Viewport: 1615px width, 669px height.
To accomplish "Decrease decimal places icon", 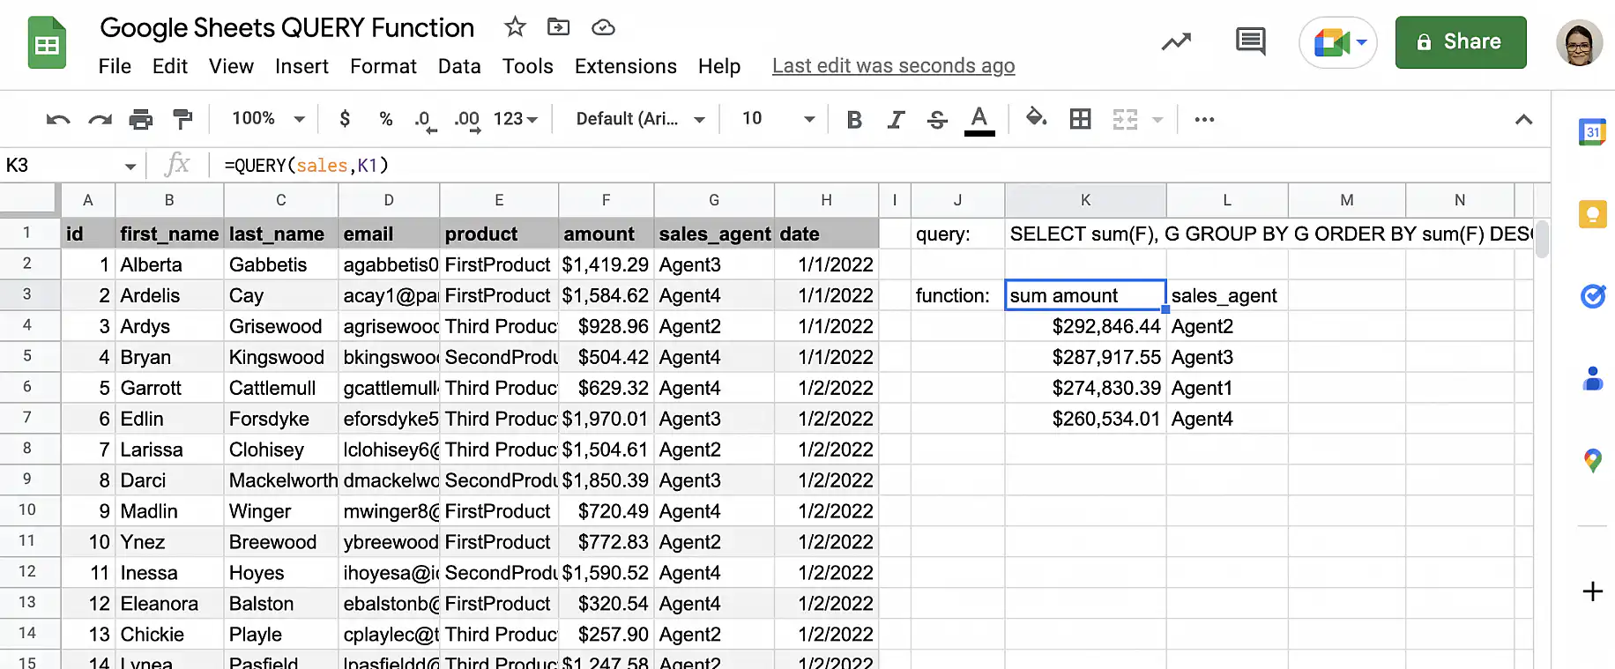I will coord(425,120).
